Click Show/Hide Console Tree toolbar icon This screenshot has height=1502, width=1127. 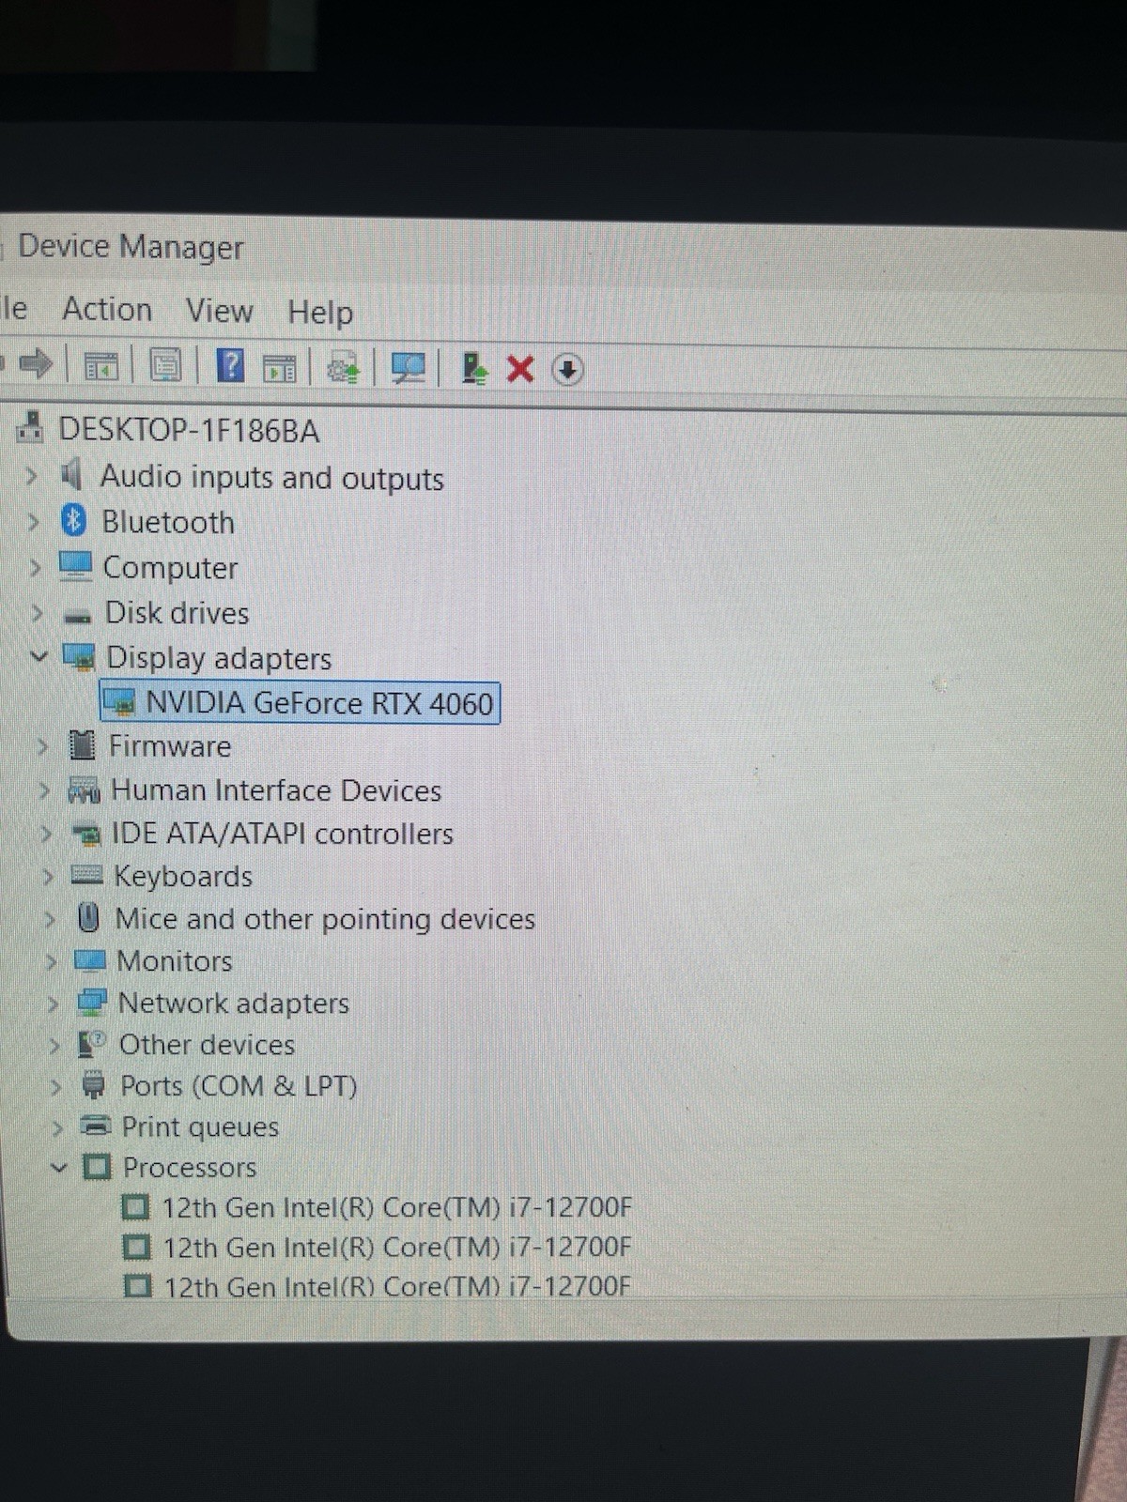(100, 366)
